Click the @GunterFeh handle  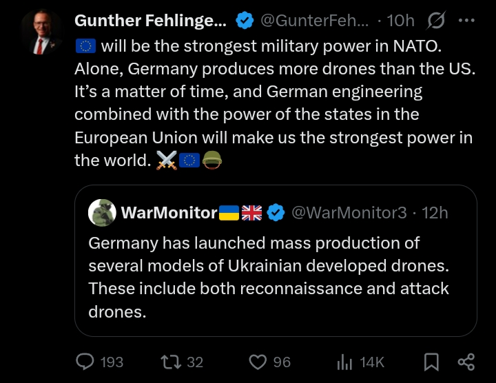[x=314, y=21]
